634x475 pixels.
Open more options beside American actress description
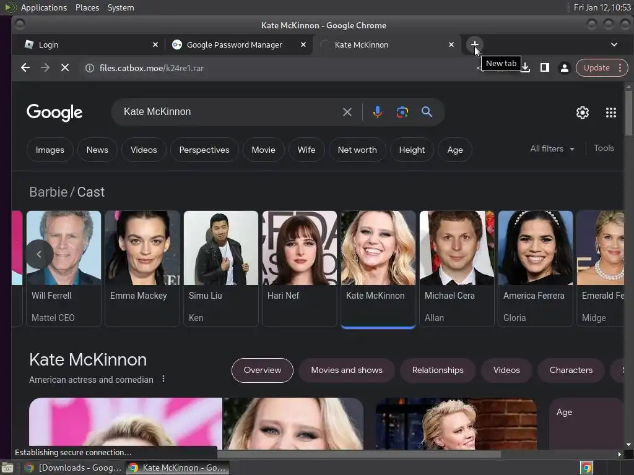(163, 379)
